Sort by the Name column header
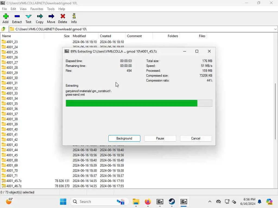 (22, 36)
